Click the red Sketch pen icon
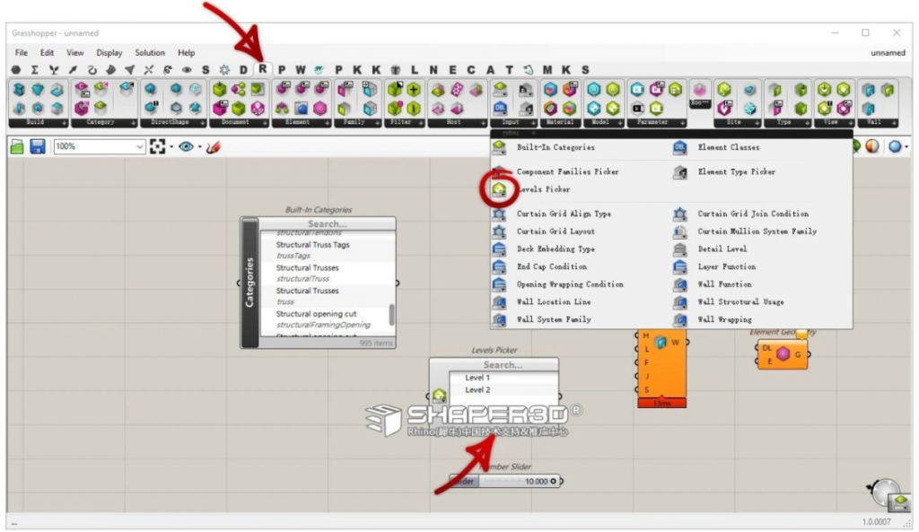 tap(214, 146)
